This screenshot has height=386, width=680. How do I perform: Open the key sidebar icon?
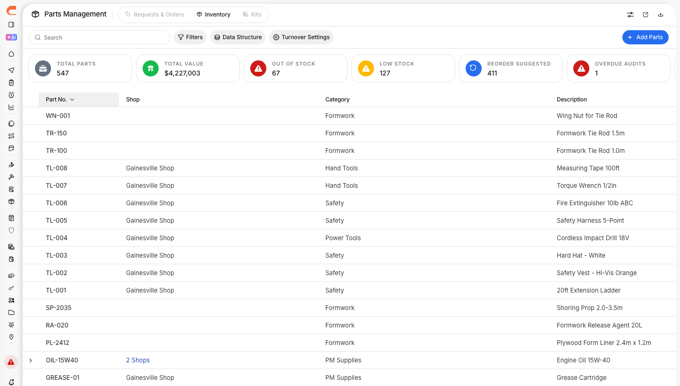[x=11, y=288]
